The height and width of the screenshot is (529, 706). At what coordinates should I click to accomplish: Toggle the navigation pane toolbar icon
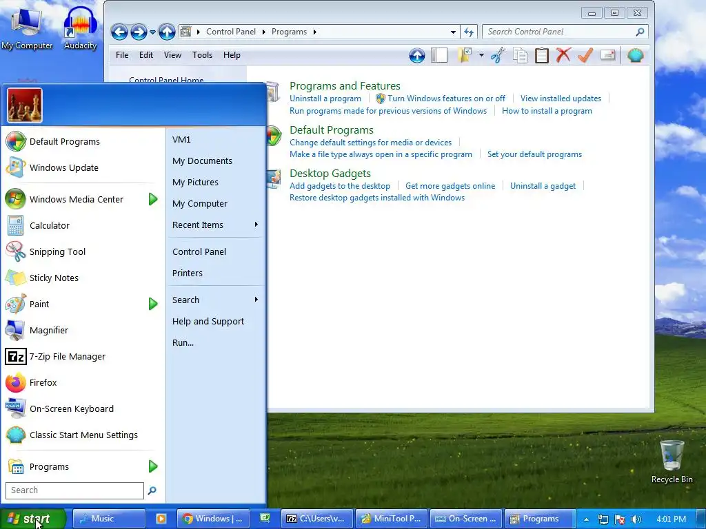(x=439, y=55)
